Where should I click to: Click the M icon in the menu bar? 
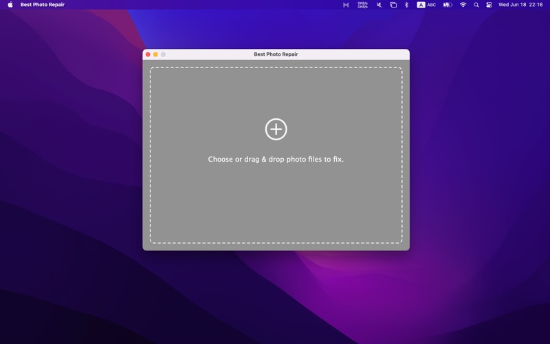coord(346,5)
